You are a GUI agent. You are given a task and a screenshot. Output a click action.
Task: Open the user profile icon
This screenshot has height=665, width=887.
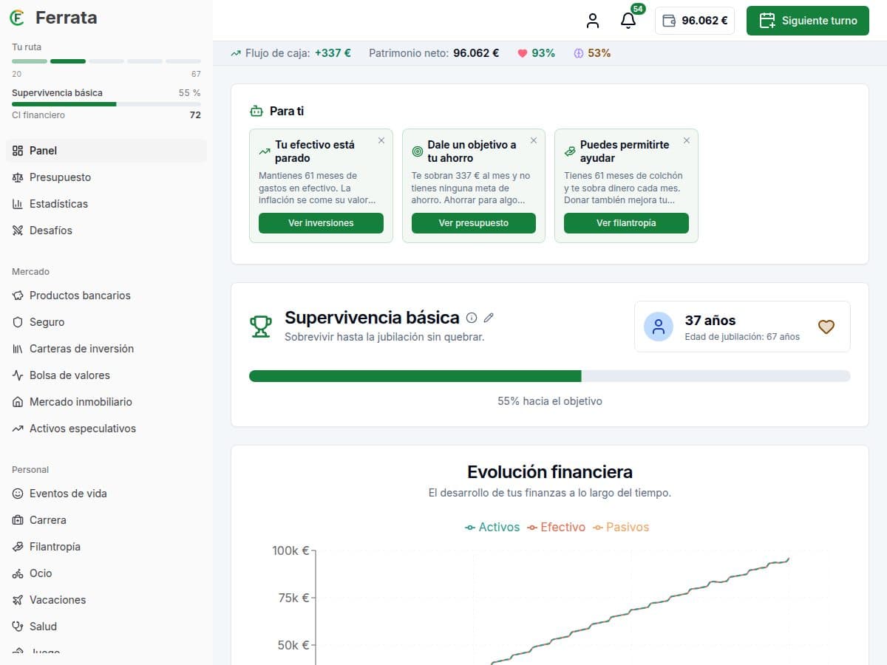[x=593, y=21]
